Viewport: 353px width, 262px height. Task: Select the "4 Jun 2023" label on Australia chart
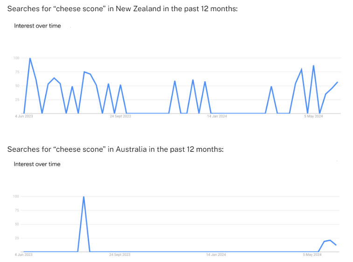point(23,255)
